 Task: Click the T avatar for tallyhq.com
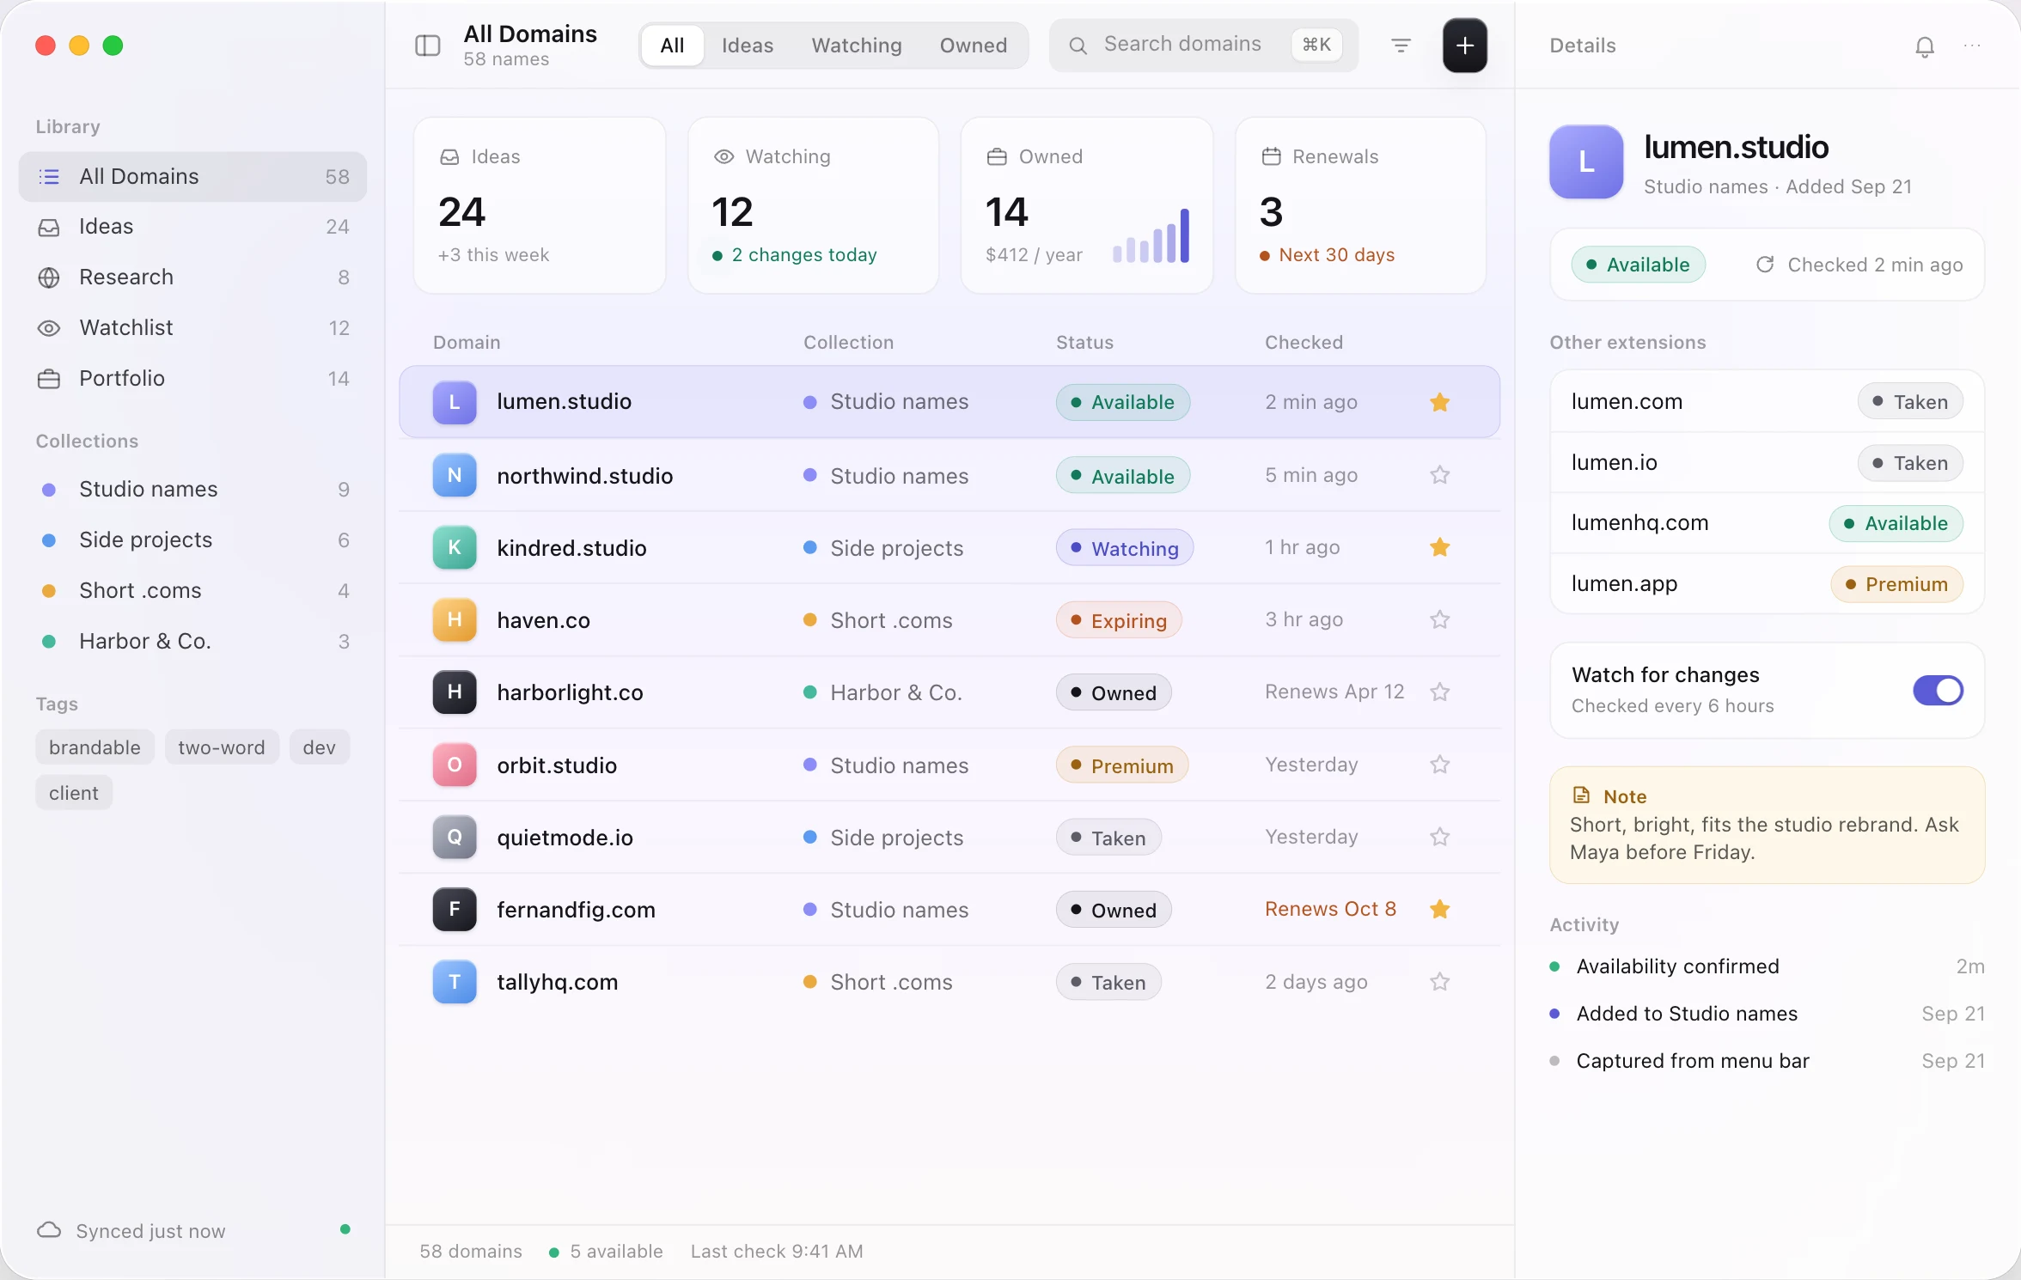(x=455, y=982)
